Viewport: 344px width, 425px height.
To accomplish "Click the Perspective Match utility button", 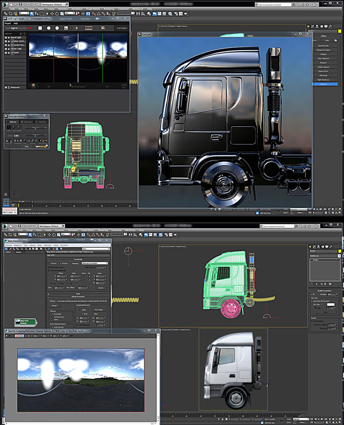I will click(324, 50).
